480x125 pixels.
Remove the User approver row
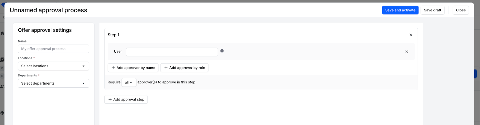tap(406, 52)
